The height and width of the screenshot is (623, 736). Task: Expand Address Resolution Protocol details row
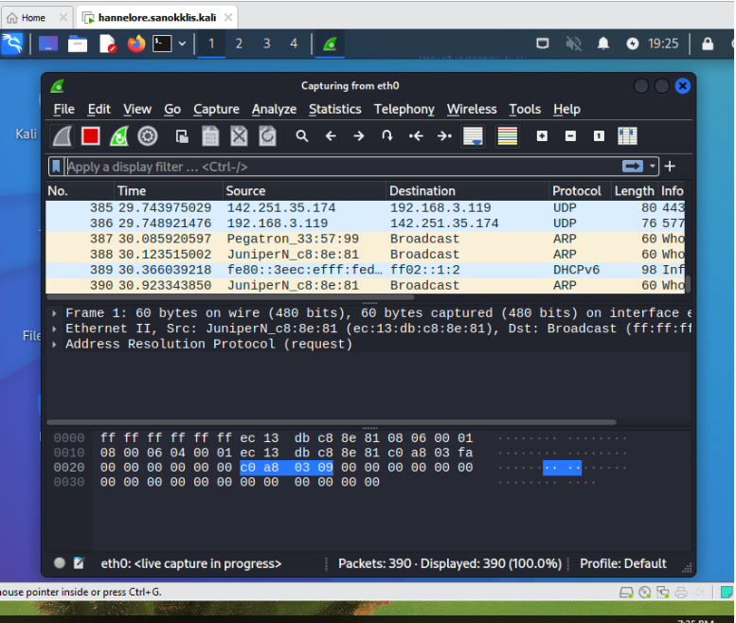click(54, 344)
